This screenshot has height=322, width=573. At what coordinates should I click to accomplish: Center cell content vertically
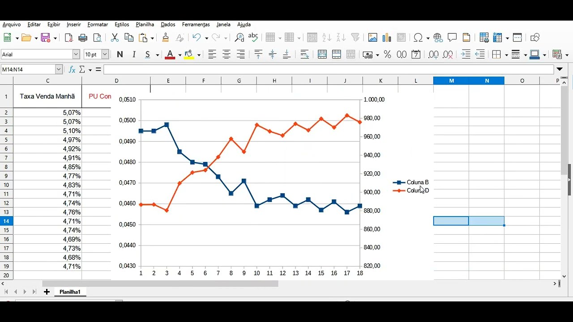(273, 55)
